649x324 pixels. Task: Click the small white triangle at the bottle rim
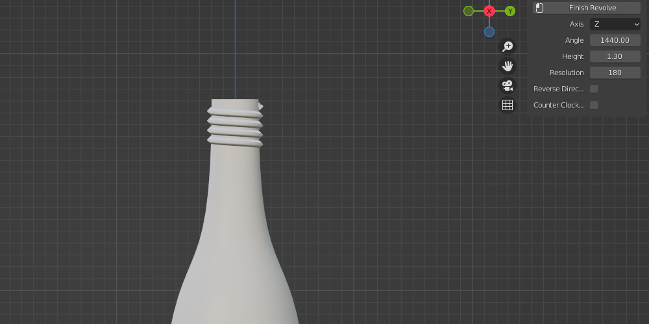pyautogui.click(x=260, y=106)
